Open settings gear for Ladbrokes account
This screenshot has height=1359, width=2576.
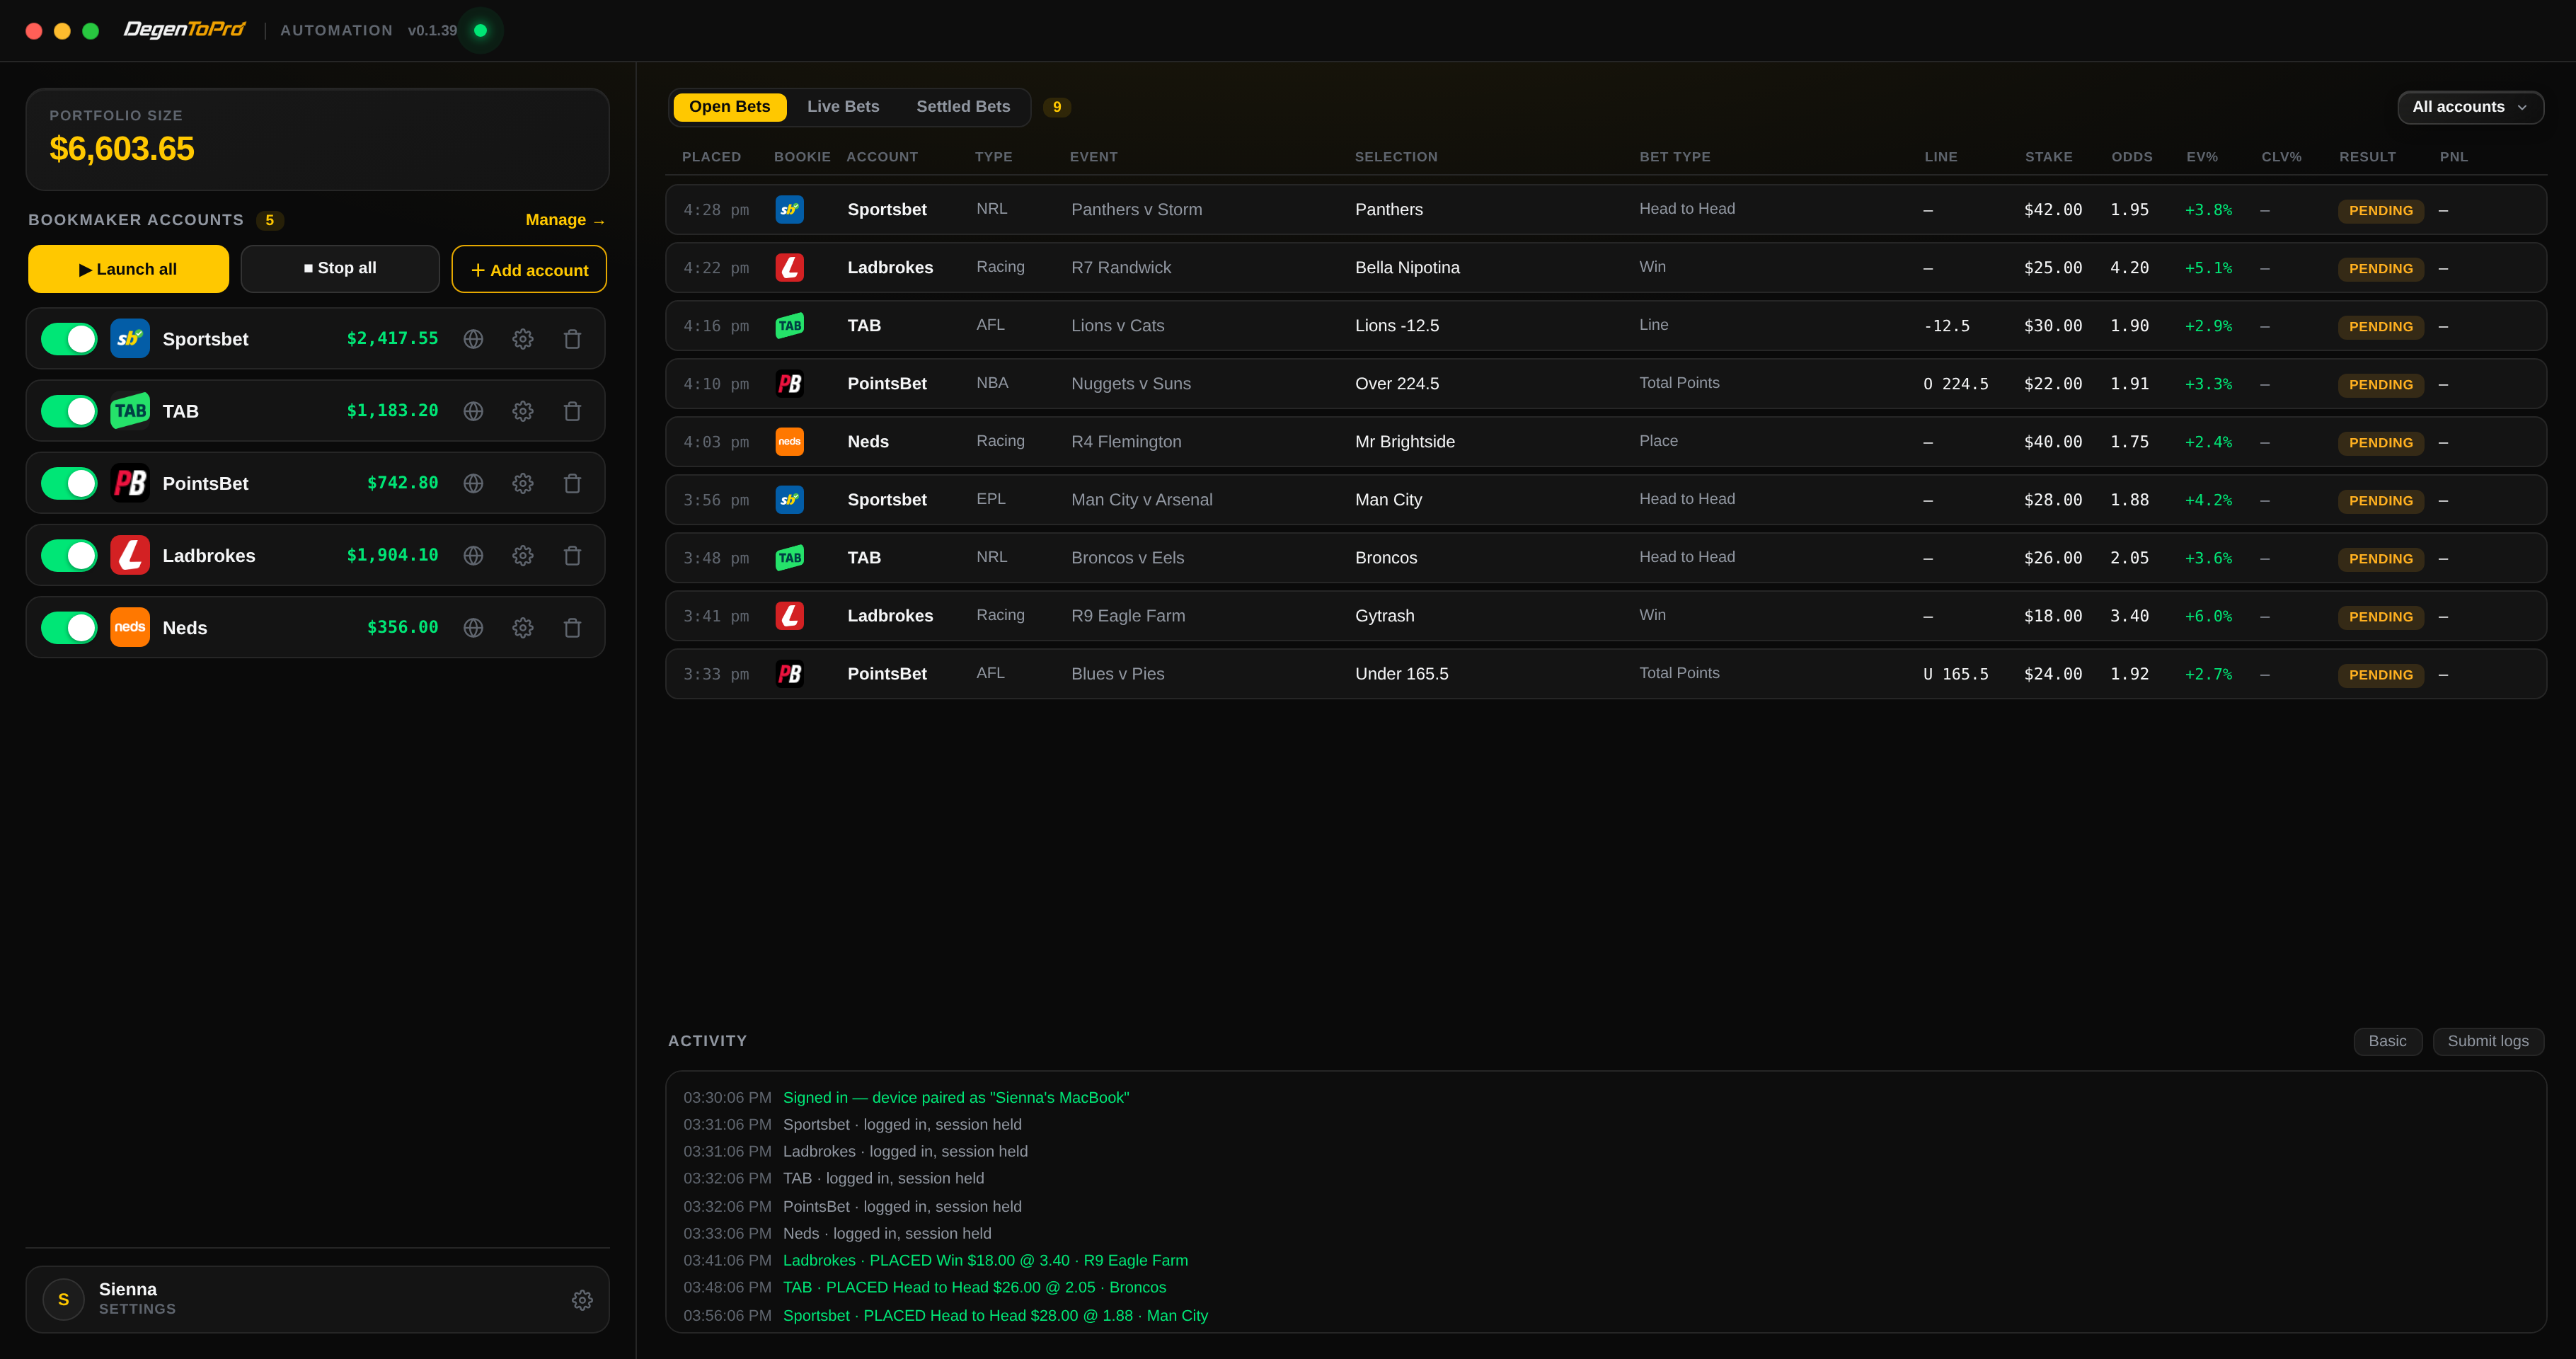(523, 555)
